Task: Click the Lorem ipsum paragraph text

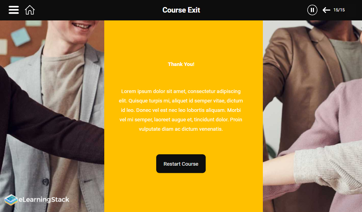Action: tap(181, 110)
